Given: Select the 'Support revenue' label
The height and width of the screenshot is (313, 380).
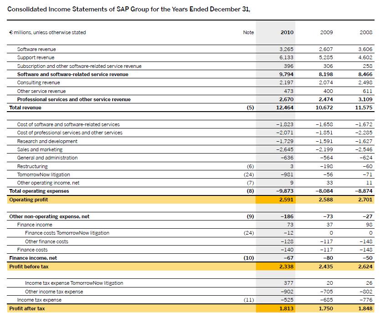Looking at the screenshot, I should (x=36, y=57).
